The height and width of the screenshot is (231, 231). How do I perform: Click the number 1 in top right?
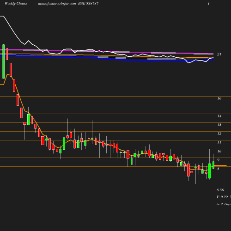209,3
